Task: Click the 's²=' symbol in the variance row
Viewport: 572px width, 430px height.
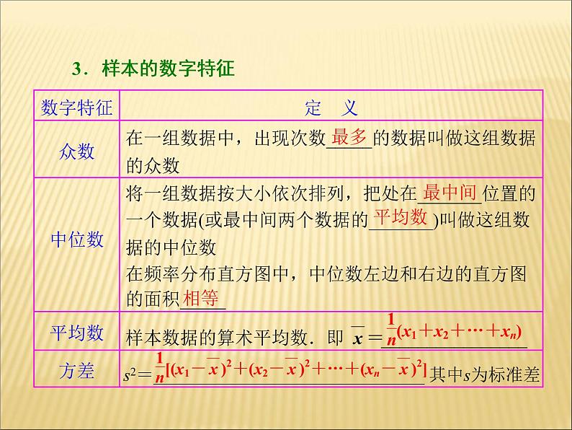Action: 137,375
